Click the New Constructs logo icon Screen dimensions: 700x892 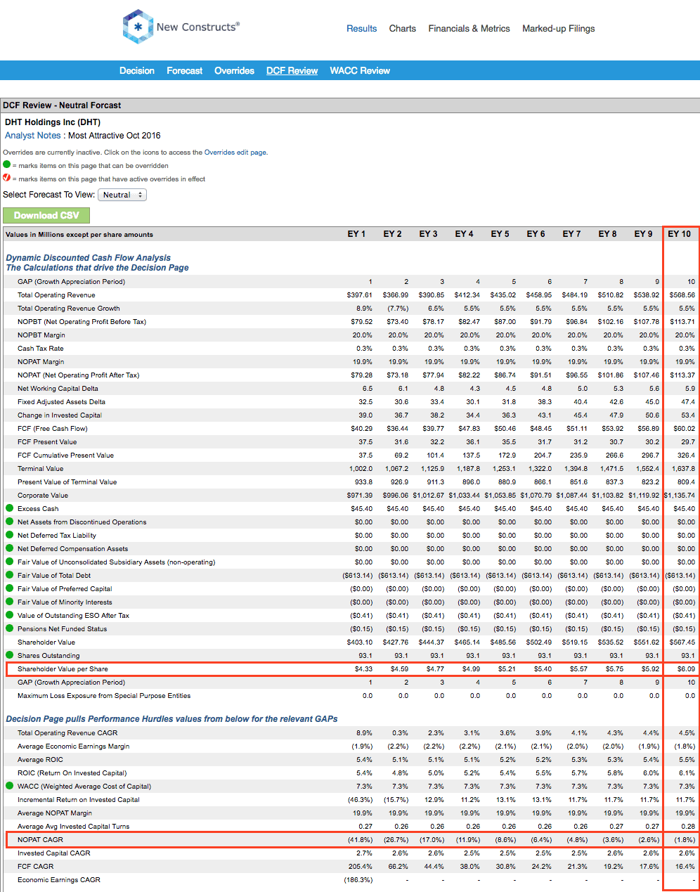138,27
